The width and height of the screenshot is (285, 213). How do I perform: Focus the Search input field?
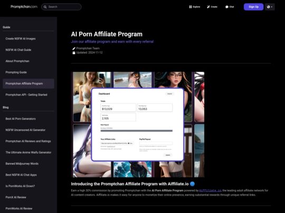pyautogui.click(x=61, y=7)
